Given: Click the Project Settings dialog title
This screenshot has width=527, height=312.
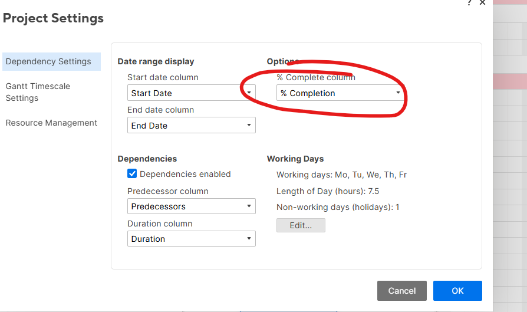Looking at the screenshot, I should coord(53,18).
